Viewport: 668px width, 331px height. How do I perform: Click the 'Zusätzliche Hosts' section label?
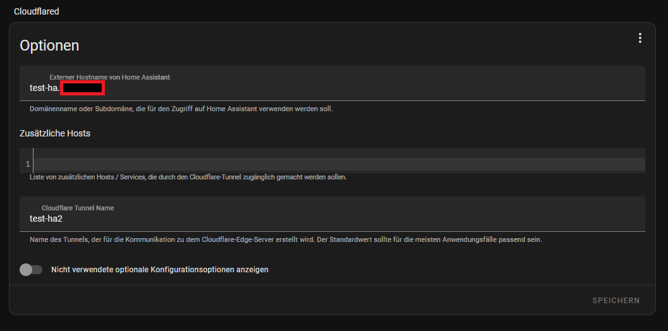55,133
